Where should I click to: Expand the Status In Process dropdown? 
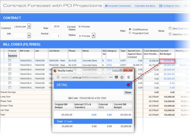point(94,35)
